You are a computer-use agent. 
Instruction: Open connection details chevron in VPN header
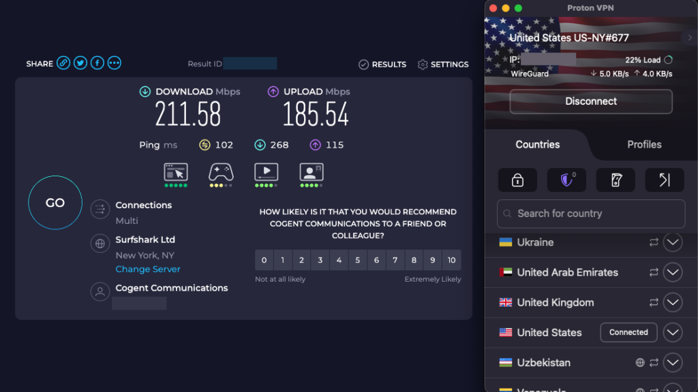(x=690, y=38)
